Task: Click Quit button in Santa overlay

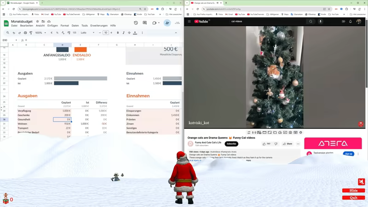Action: pyautogui.click(x=353, y=198)
